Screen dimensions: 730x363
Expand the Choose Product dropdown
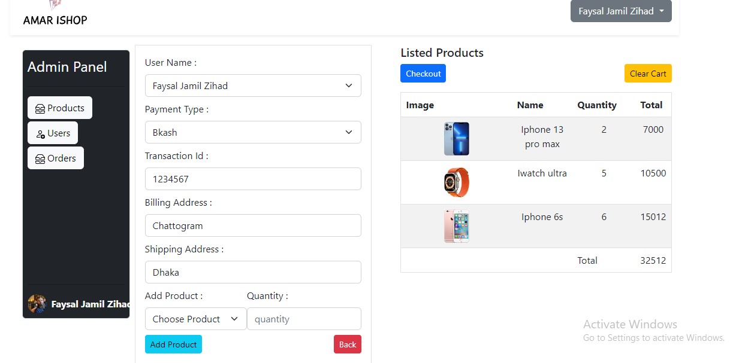(x=194, y=319)
